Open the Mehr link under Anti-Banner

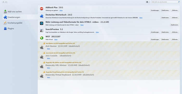coord(49,49)
